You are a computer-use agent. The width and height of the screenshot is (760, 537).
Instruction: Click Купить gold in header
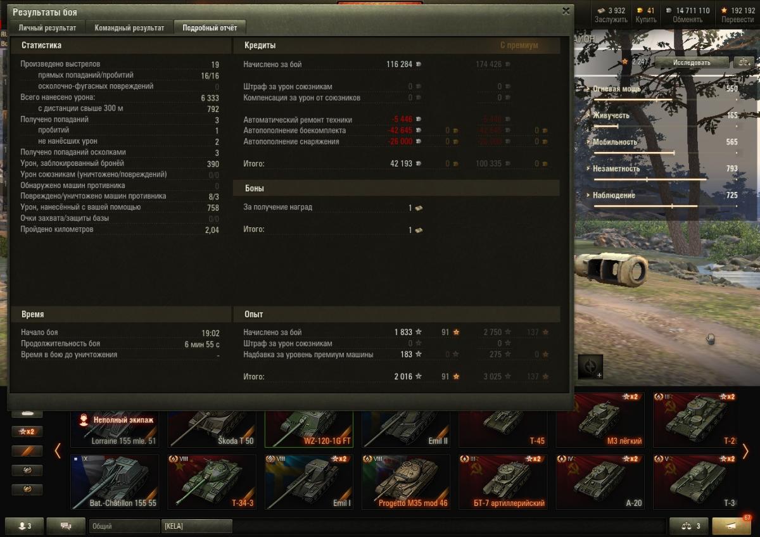click(646, 15)
